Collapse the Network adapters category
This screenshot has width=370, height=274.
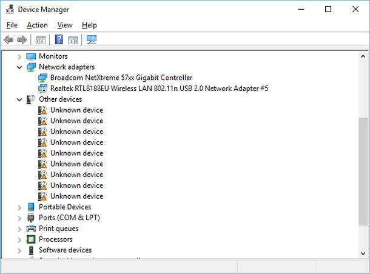(x=19, y=67)
